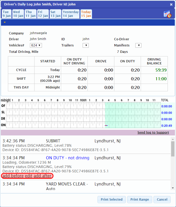Switch to the Yesterday 14 Jan tab
176x207 pixels.
point(71,14)
